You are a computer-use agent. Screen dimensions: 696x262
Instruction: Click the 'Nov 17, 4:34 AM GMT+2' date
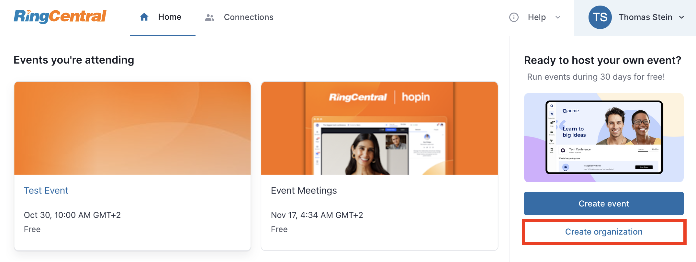317,215
